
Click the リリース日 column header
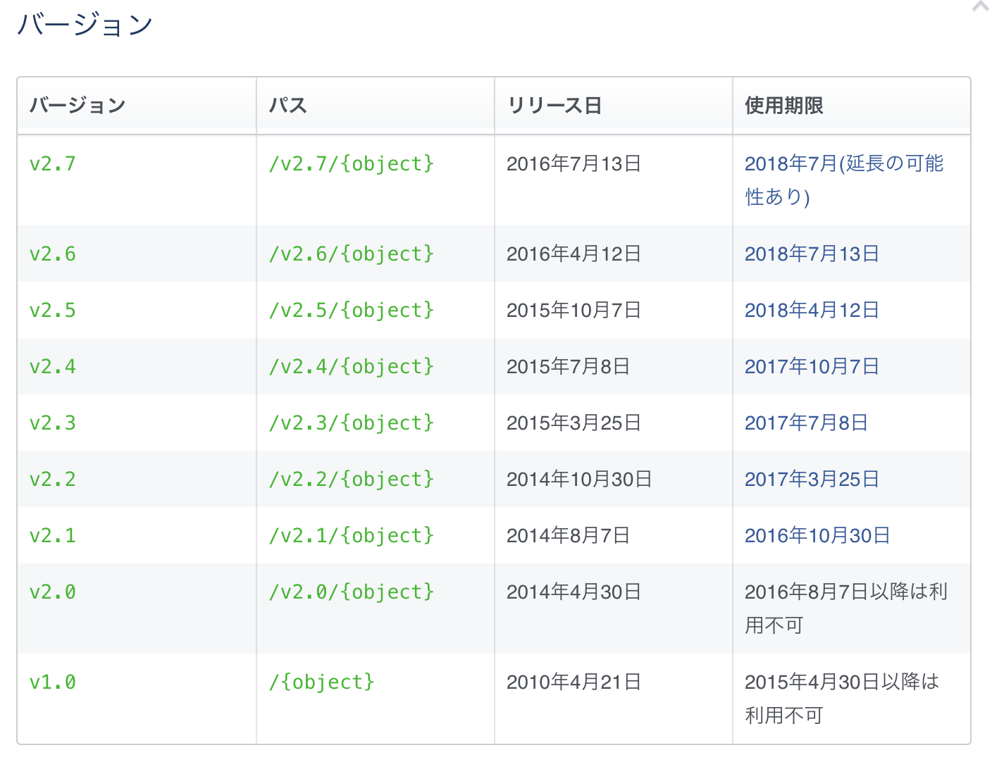click(554, 106)
